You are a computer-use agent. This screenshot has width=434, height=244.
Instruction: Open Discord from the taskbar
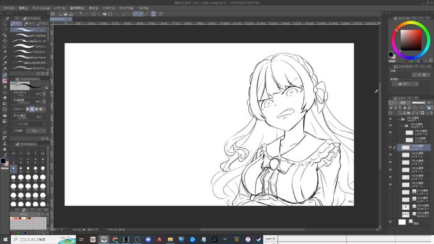[148, 240]
